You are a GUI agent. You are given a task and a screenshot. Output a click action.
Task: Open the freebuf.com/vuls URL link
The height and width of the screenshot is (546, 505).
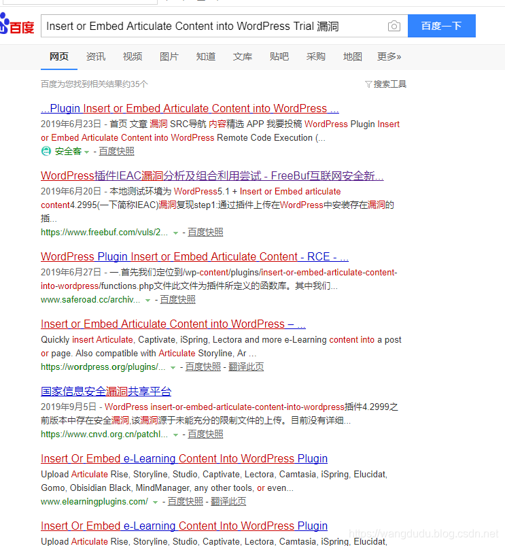pos(104,232)
